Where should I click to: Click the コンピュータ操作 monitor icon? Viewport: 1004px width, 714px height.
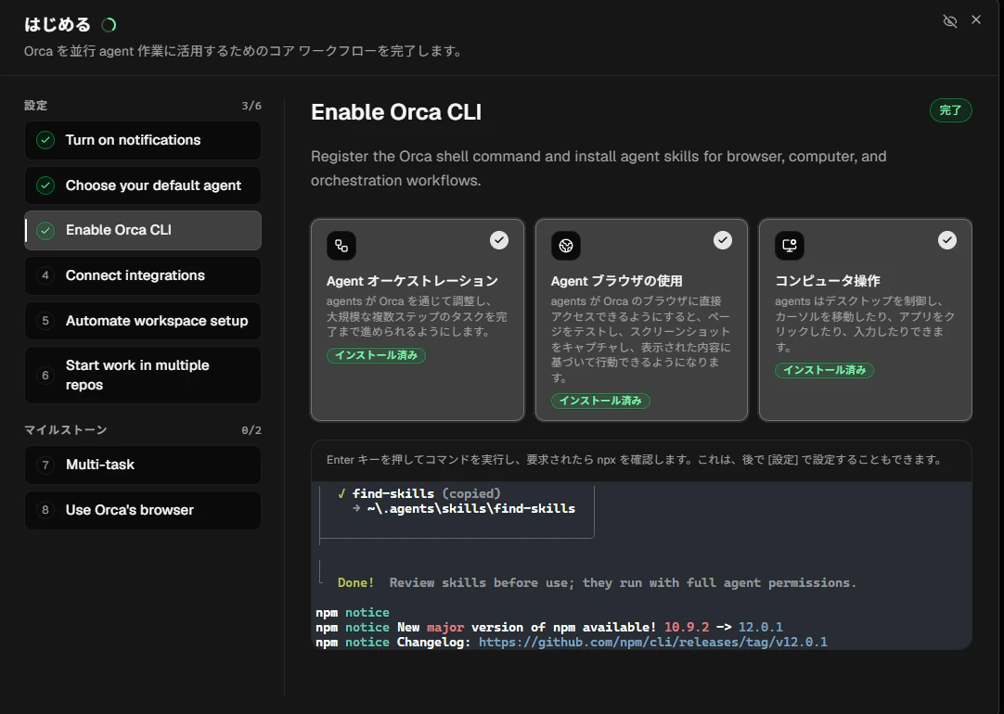click(x=790, y=246)
